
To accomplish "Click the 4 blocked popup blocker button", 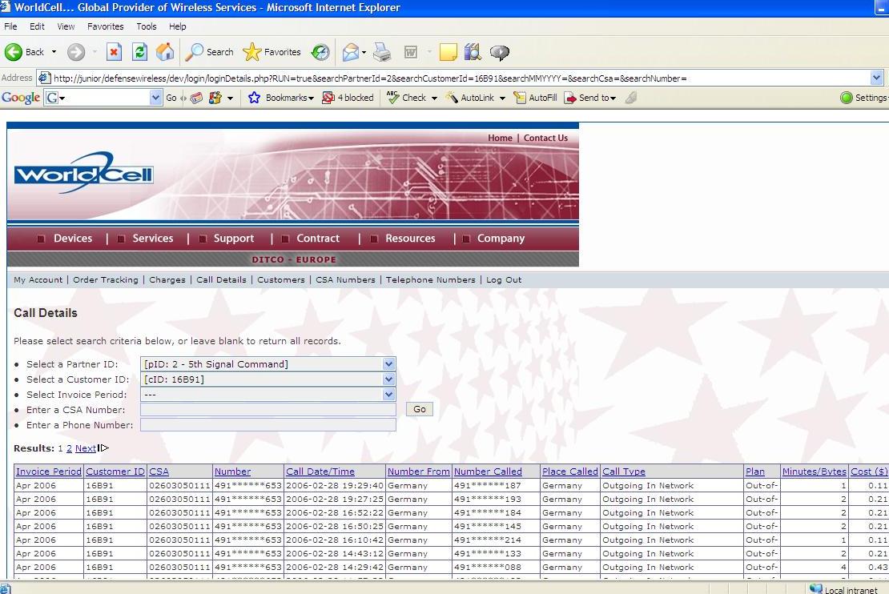I will tap(348, 98).
